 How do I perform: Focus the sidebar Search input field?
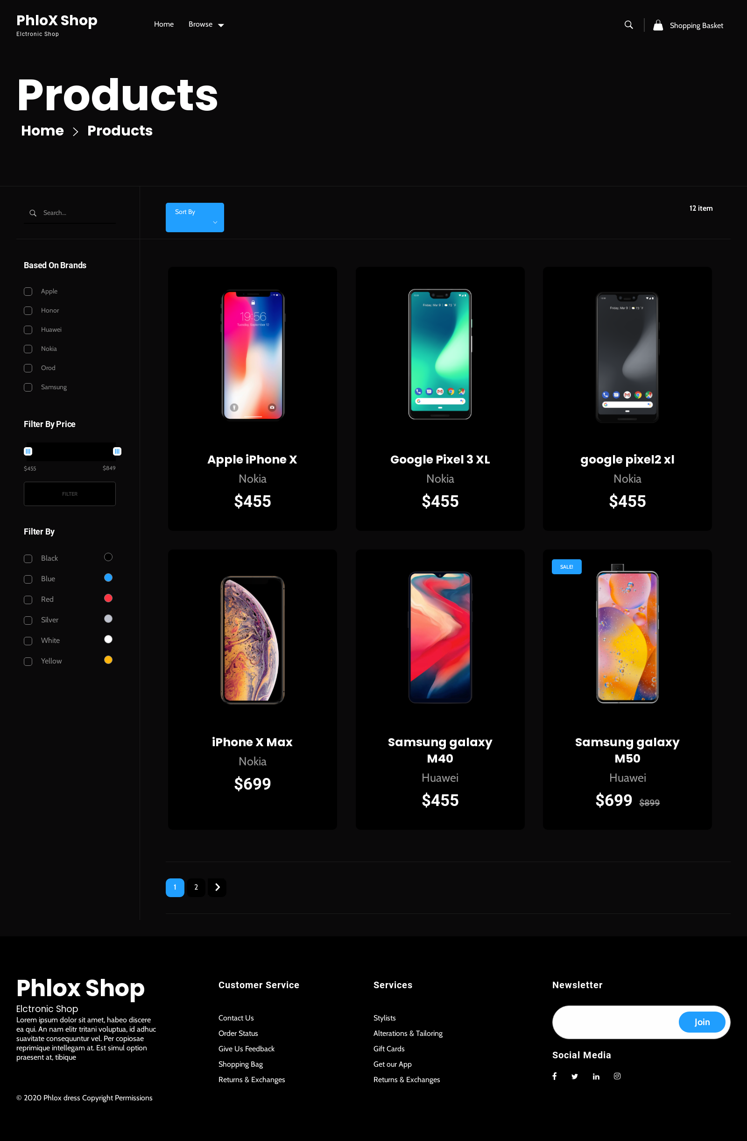point(77,213)
